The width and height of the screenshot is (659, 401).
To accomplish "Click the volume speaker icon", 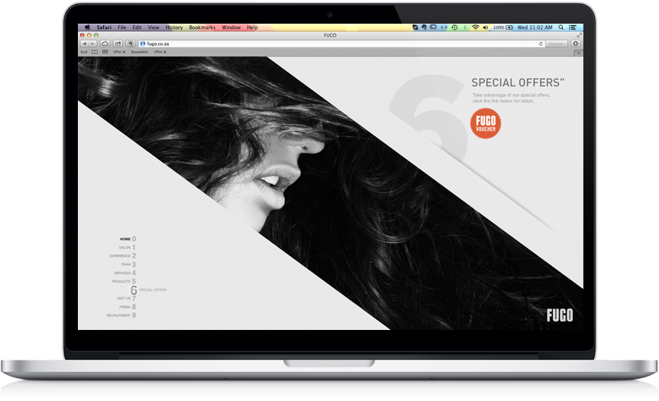I will (486, 27).
